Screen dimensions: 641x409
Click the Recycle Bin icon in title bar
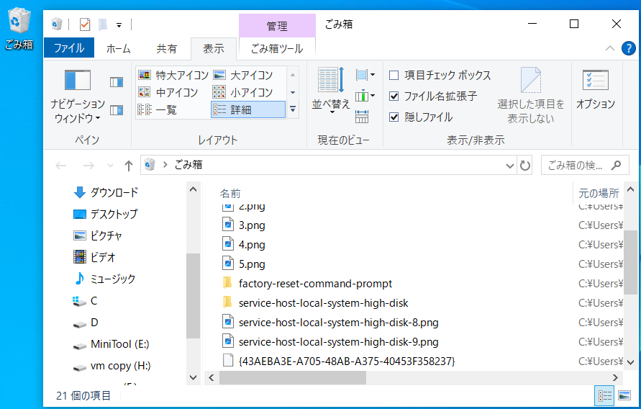(57, 24)
